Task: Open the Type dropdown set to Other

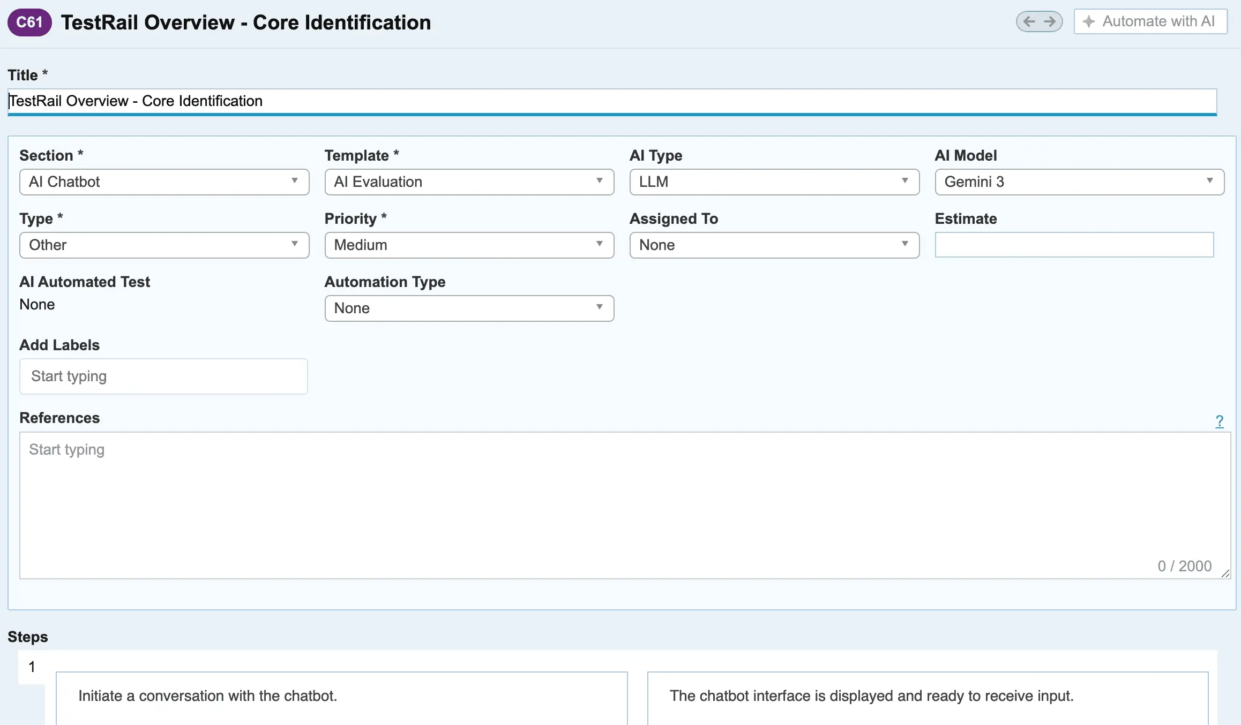Action: [x=165, y=245]
